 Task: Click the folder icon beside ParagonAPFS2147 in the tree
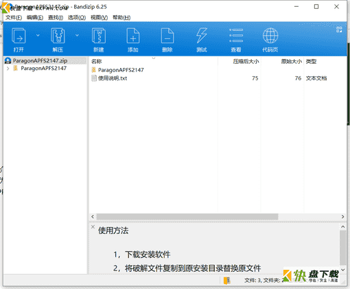[x=15, y=68]
